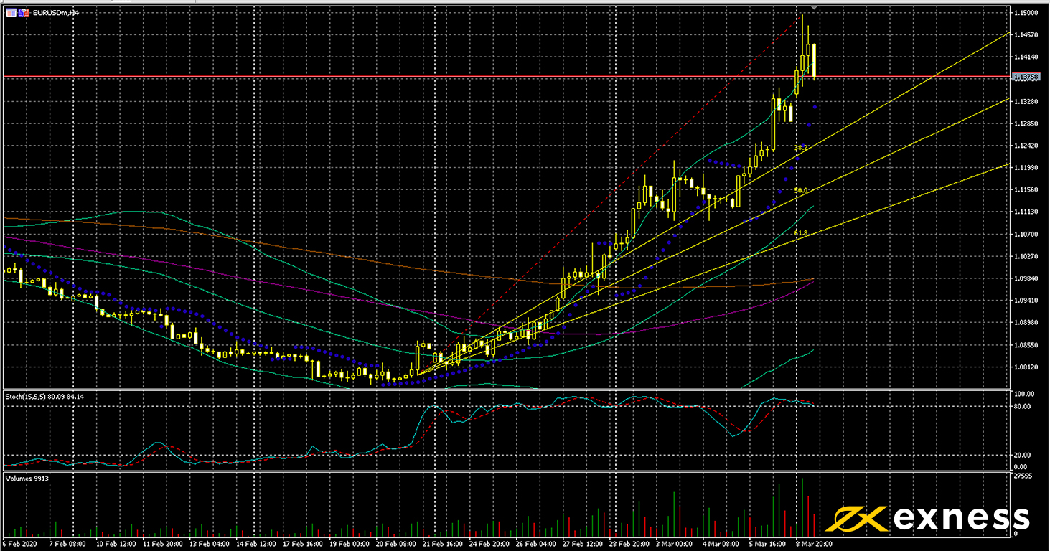Click the 14 Feb 12:00 time label
Screen dimensions: 1050x551
coord(256,544)
